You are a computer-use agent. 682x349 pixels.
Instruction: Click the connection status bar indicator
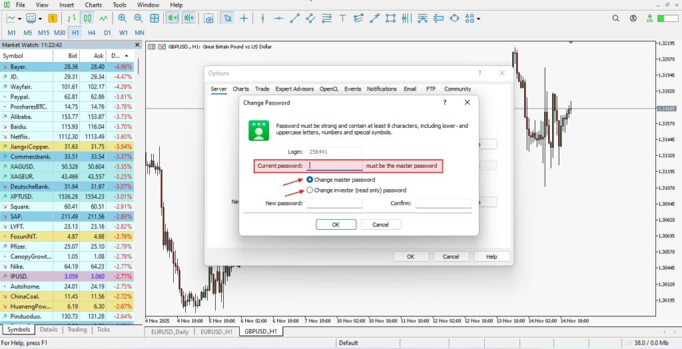point(667,18)
